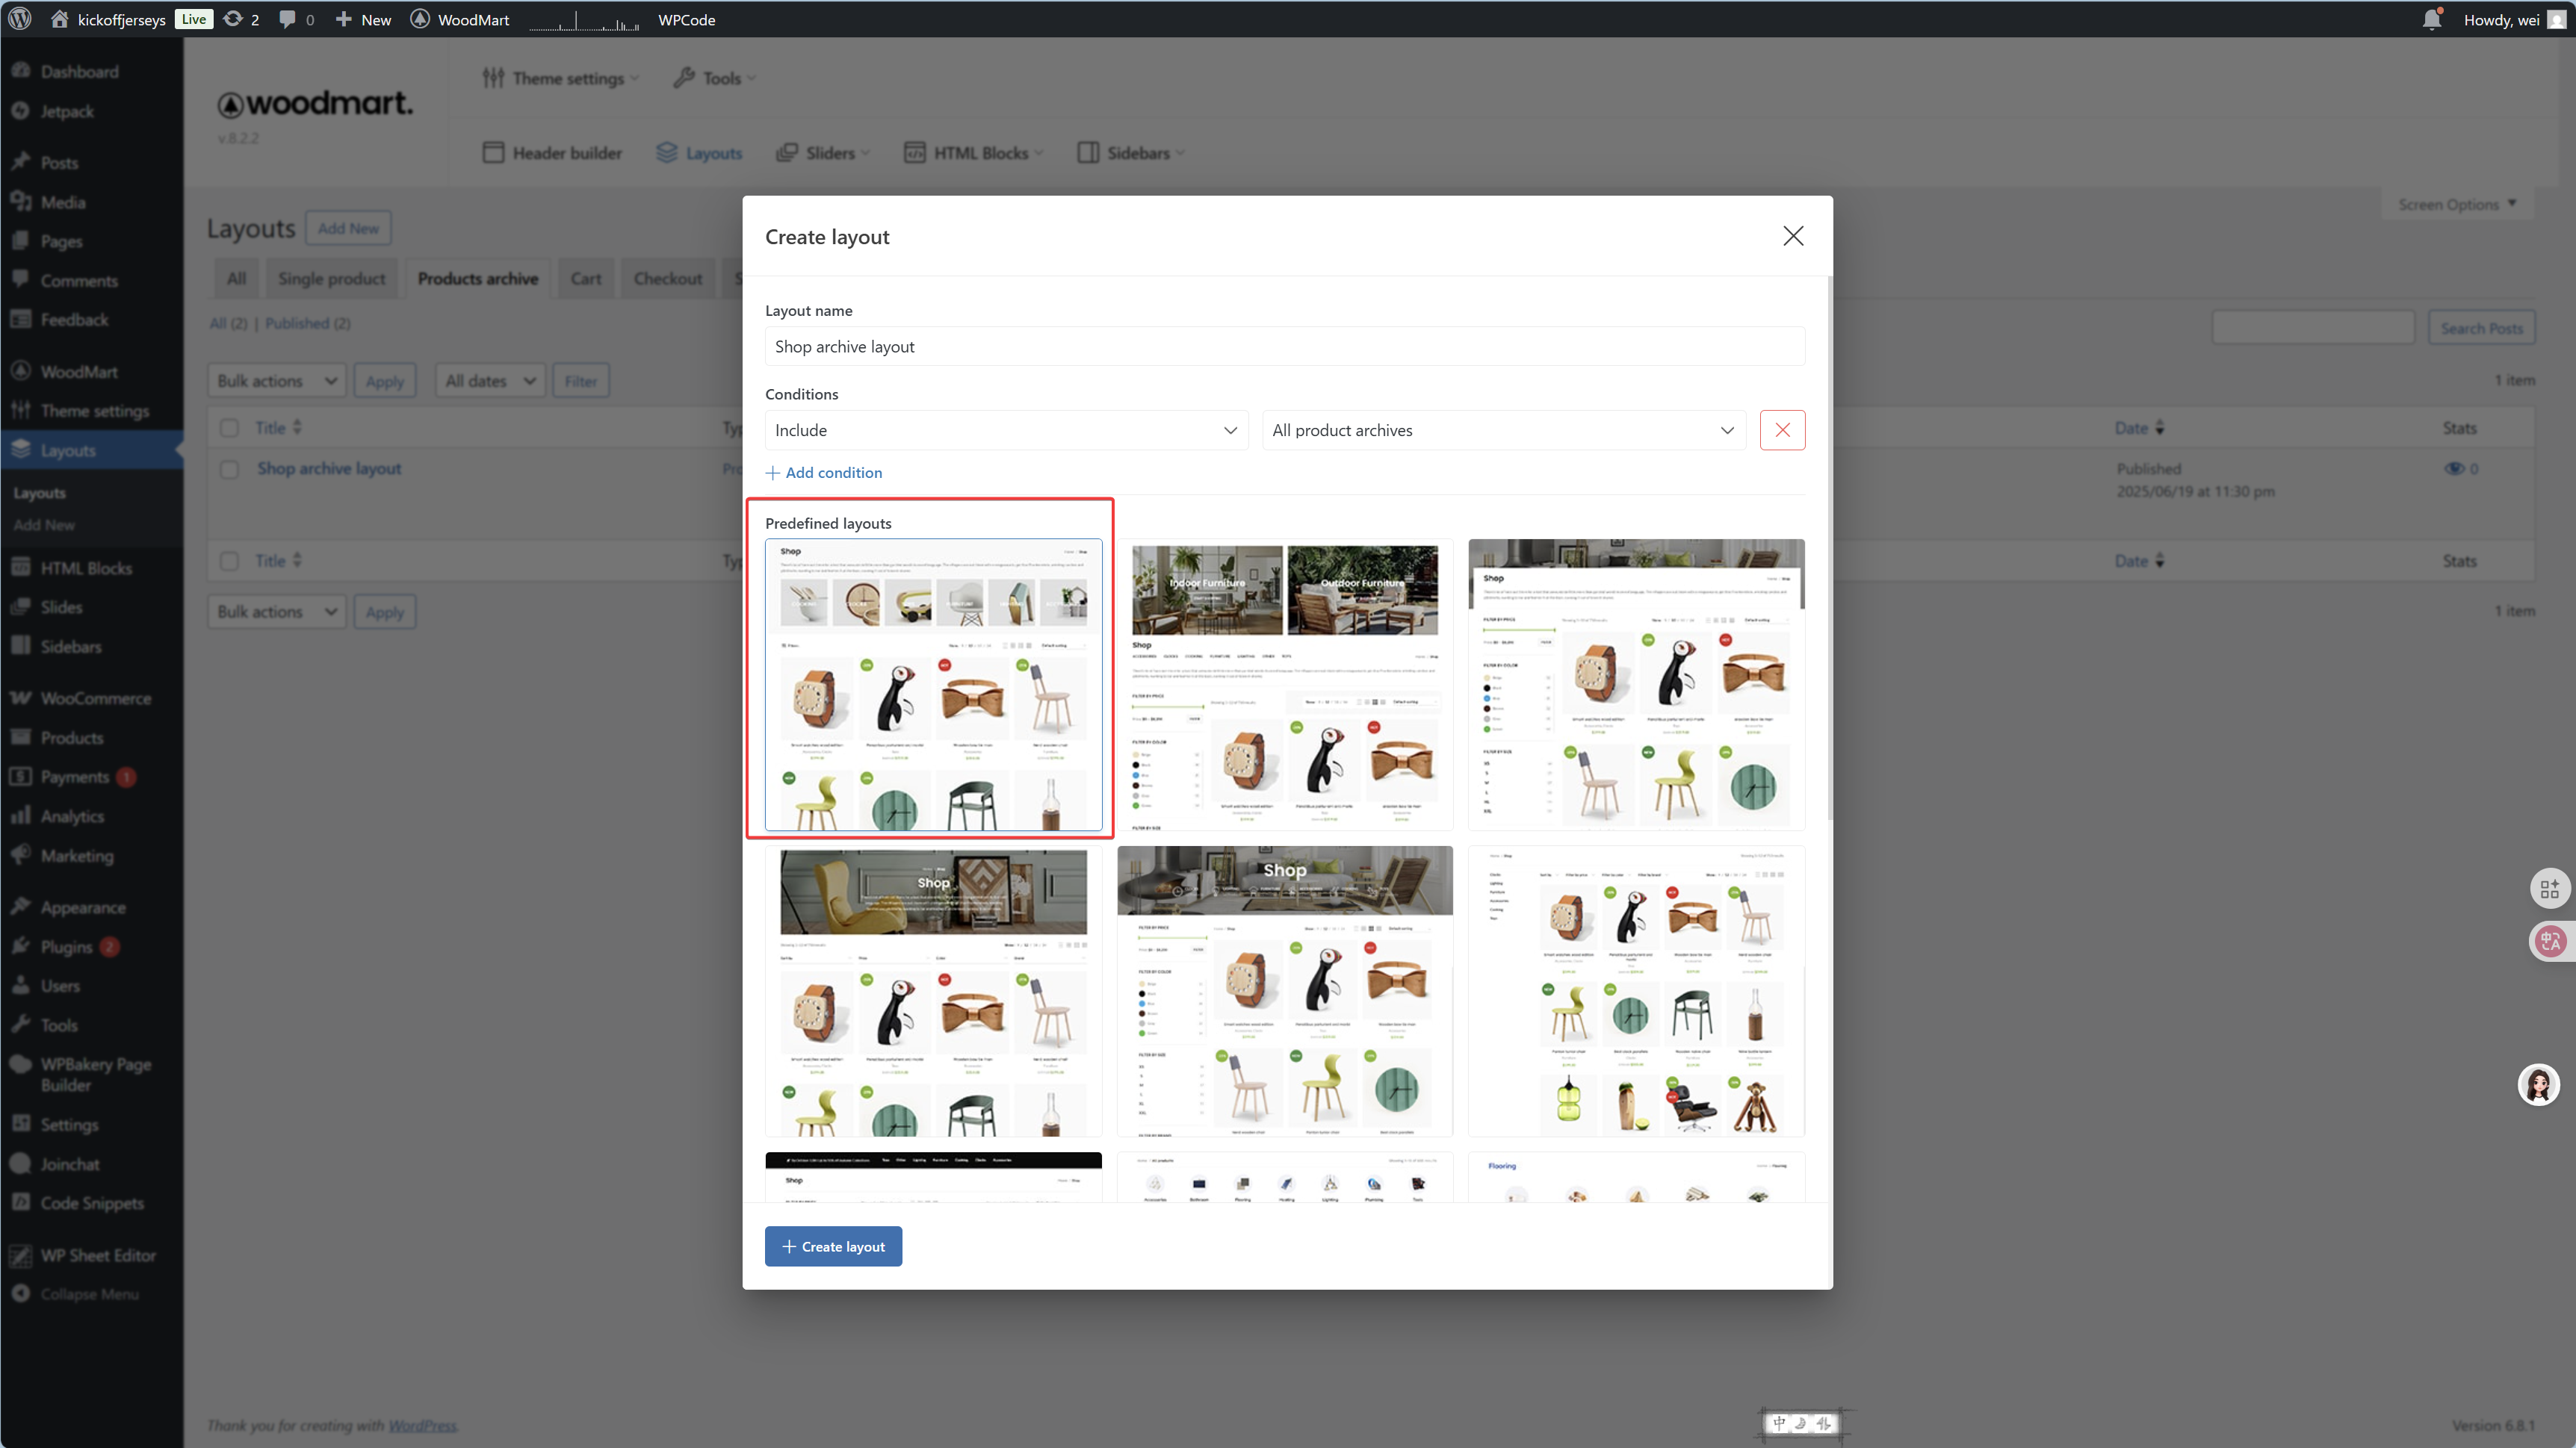
Task: Open the All dates filter dropdown
Action: tap(490, 381)
